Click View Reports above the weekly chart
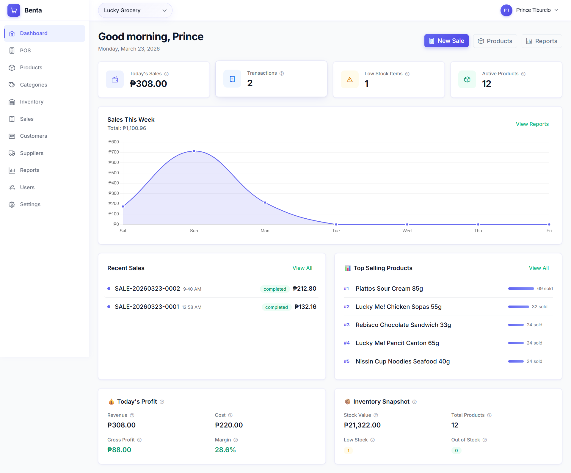571x473 pixels. pyautogui.click(x=532, y=124)
